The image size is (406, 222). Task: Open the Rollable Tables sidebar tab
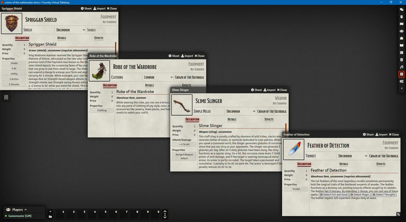pyautogui.click(x=402, y=53)
